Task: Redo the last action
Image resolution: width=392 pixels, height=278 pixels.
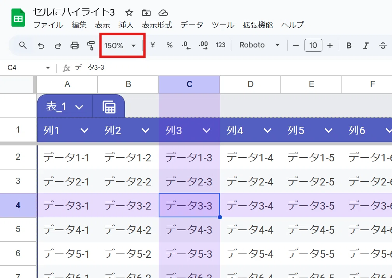Action: coord(58,45)
